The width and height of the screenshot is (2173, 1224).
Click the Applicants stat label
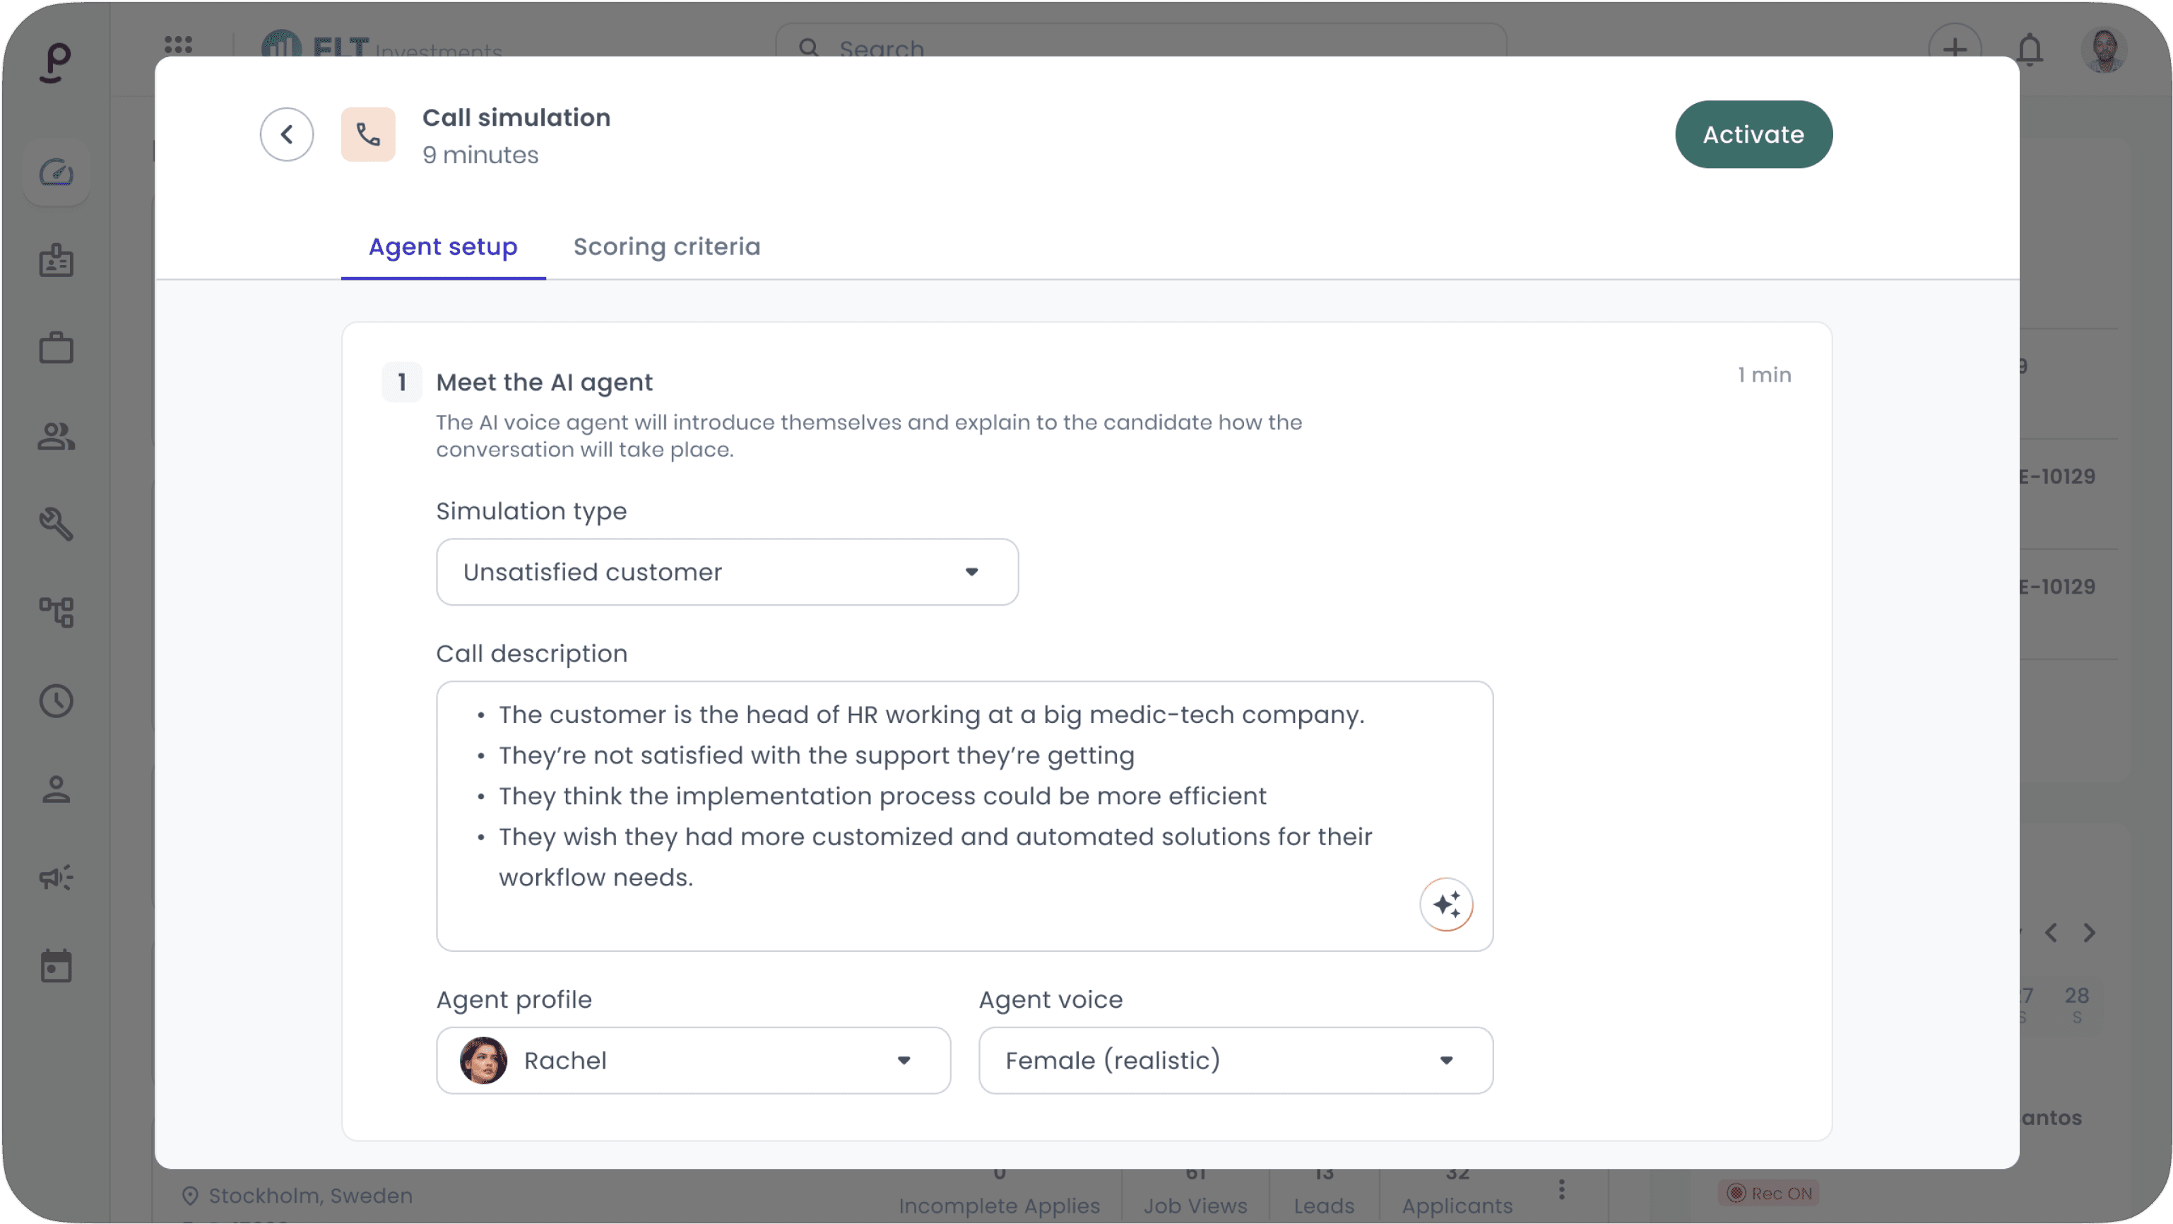(1457, 1206)
